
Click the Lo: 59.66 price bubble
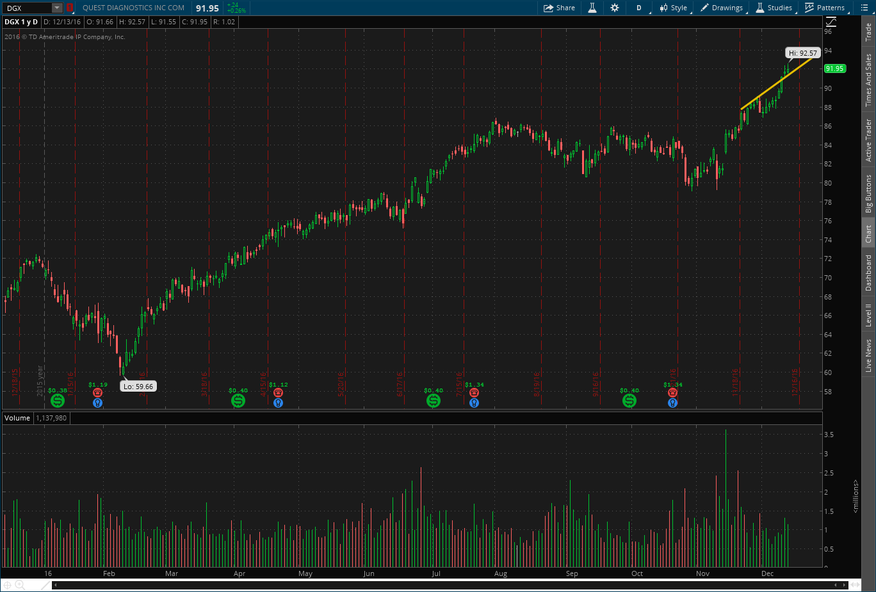pos(138,387)
